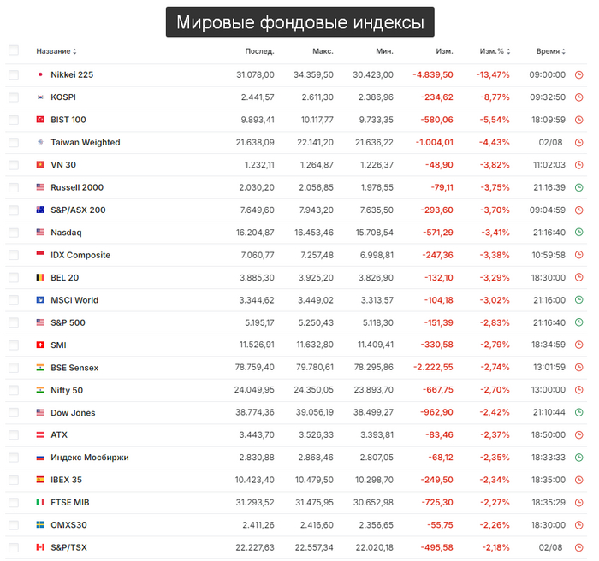Open the Nifty 50 index link

(67, 390)
